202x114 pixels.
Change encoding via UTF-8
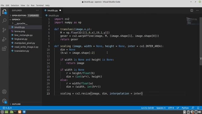(x=171, y=108)
